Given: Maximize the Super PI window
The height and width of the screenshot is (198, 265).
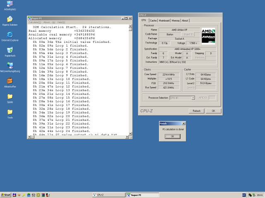Looking at the screenshot, I should tap(126, 18).
